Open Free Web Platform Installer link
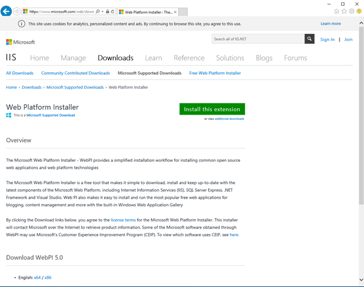This screenshot has height=287, width=364. pyautogui.click(x=215, y=73)
